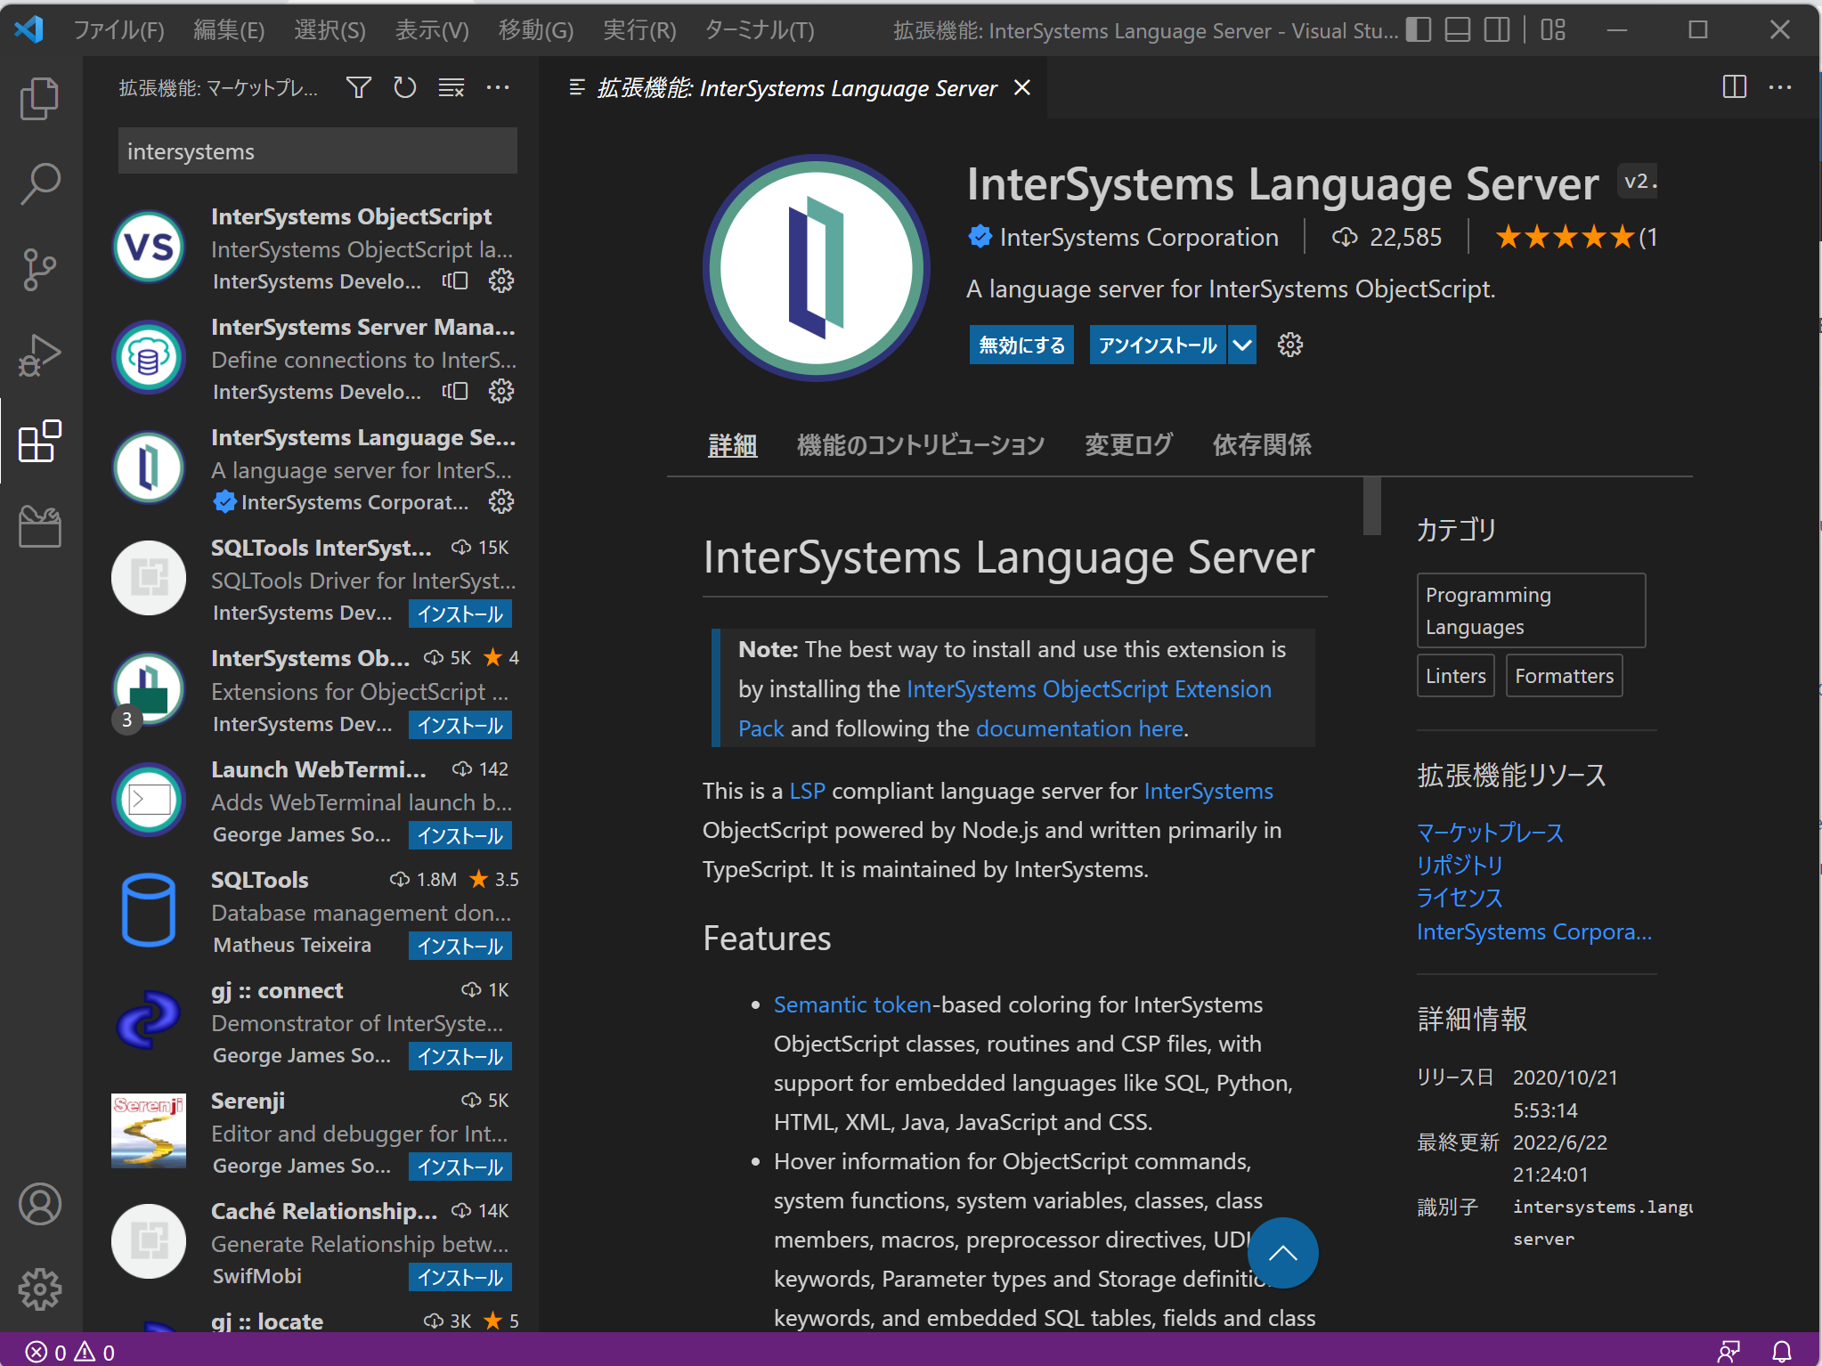Toggle the bottom panel layout button
1822x1366 pixels.
[1458, 30]
